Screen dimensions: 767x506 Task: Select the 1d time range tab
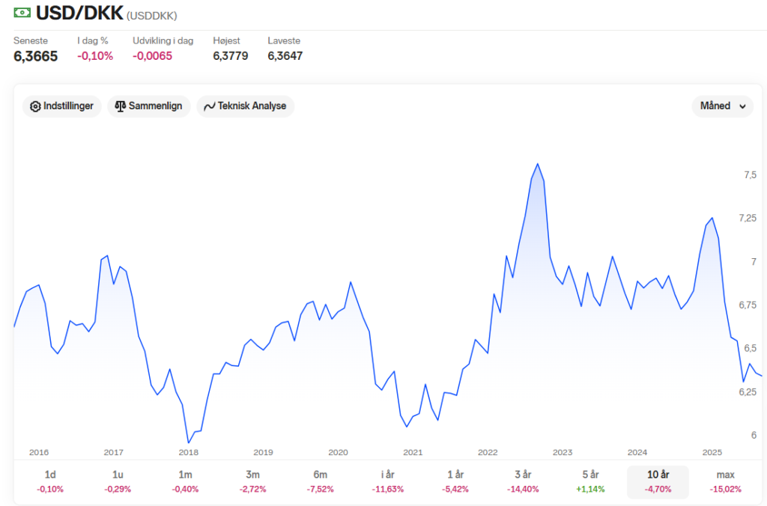click(x=50, y=481)
